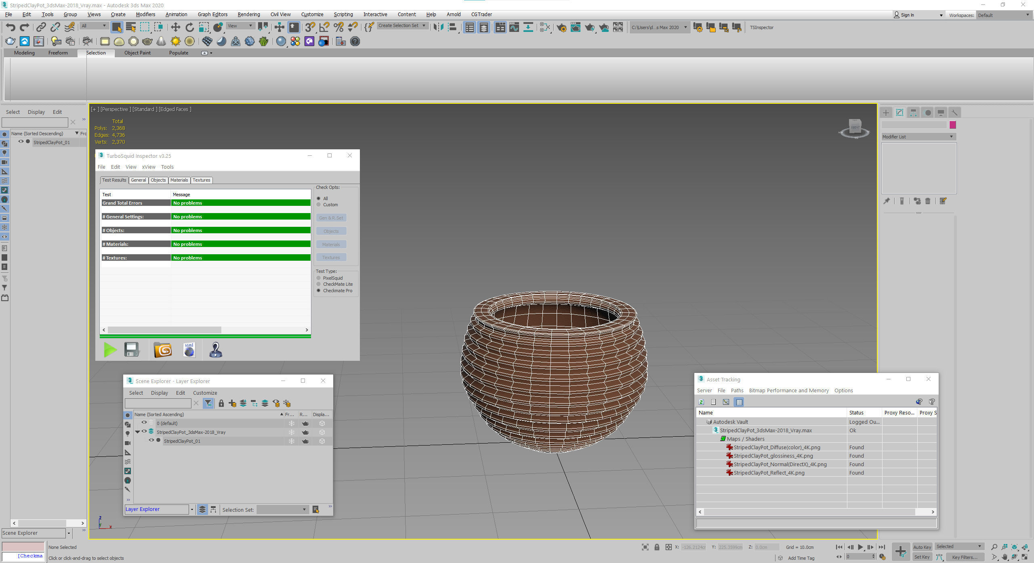Activate the Select Object tool

[x=117, y=27]
